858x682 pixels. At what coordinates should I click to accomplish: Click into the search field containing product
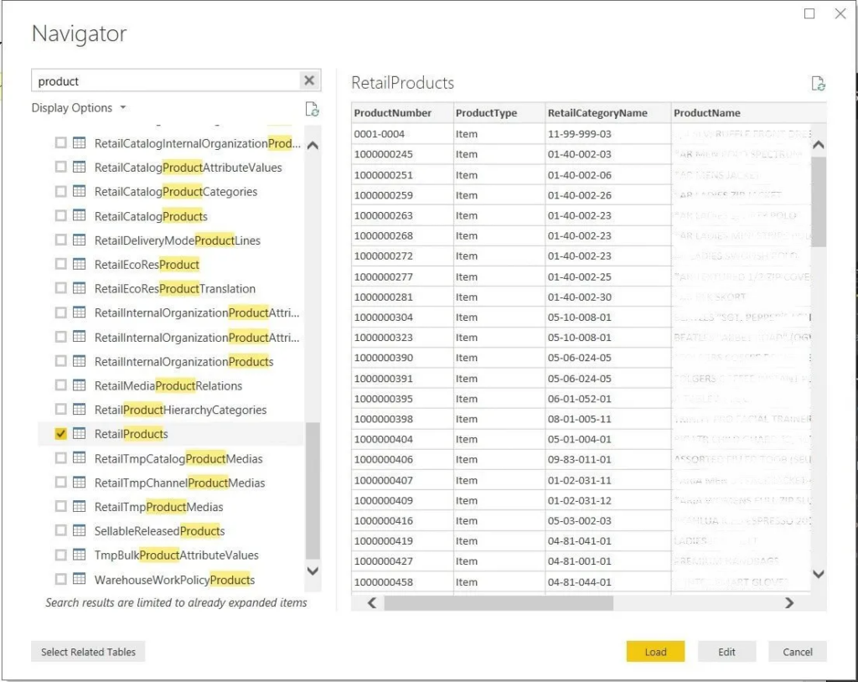click(x=167, y=81)
